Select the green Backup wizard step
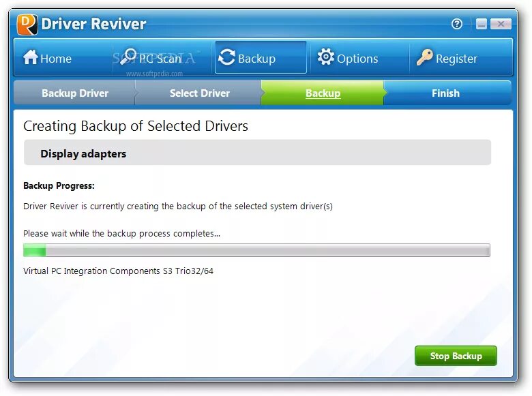The width and height of the screenshot is (532, 396). point(323,93)
